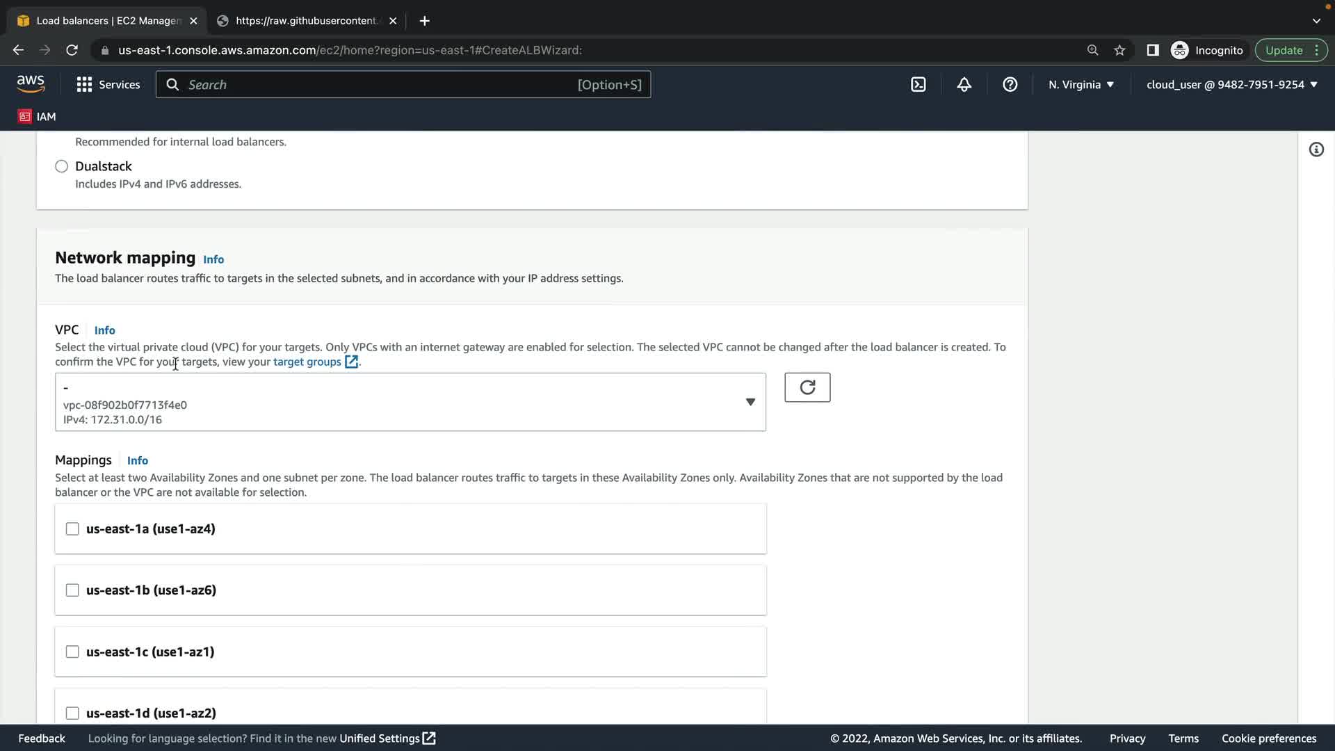Open the info panel side icon

1316,150
